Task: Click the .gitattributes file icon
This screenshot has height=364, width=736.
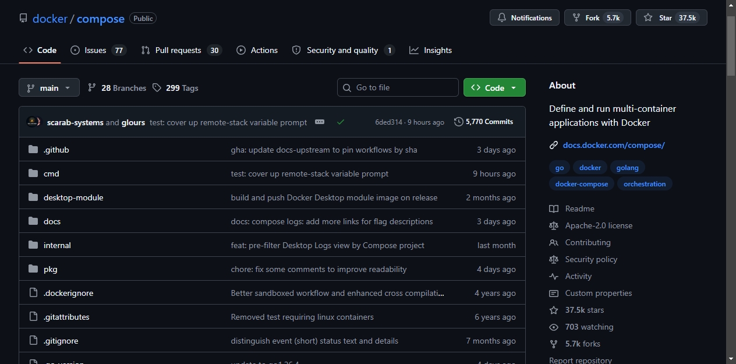Action: click(x=33, y=317)
